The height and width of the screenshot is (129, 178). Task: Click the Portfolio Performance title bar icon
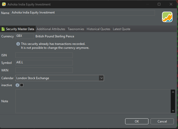tap(4, 4)
